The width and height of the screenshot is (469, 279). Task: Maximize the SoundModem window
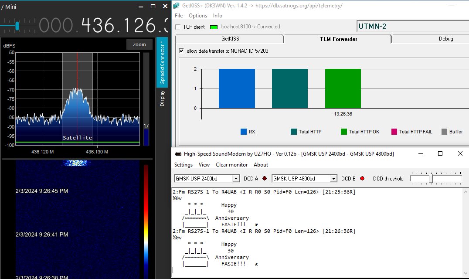pos(440,153)
